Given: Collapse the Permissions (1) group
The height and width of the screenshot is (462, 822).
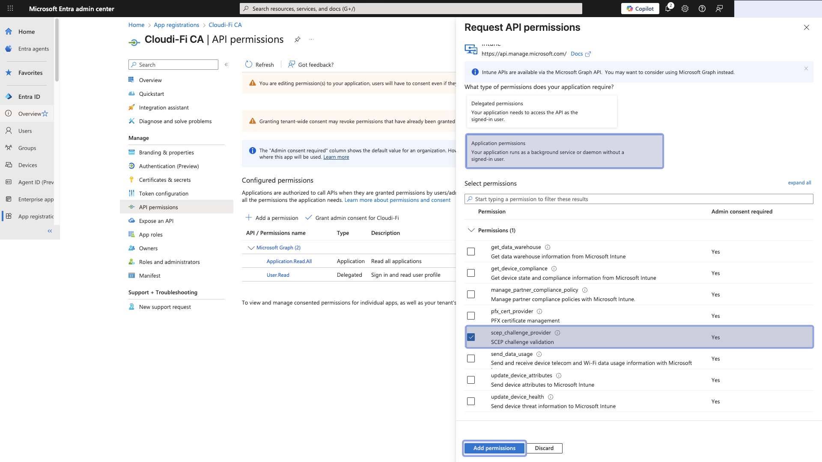Looking at the screenshot, I should (x=471, y=230).
